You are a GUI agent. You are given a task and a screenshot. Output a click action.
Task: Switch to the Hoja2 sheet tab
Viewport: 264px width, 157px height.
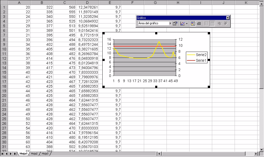click(34, 154)
